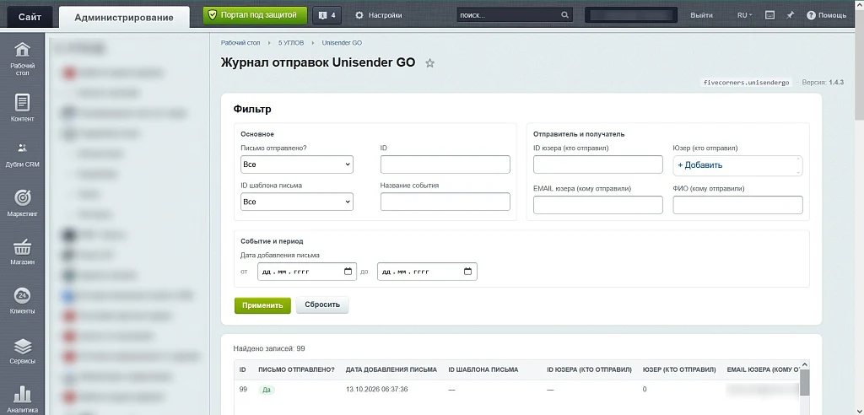Open calendar picker for 'от' date
Screen dimensions: 864x415
tap(348, 272)
